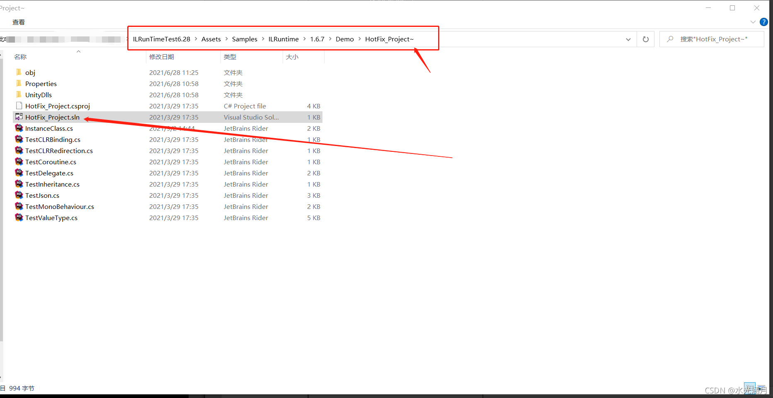Screen dimensions: 773x398
Task: Sort files by 类型 column
Action: (x=230, y=57)
